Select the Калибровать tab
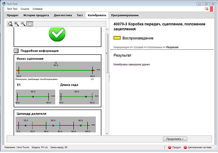The height and width of the screenshot is (153, 218). pyautogui.click(x=97, y=15)
